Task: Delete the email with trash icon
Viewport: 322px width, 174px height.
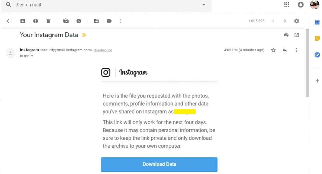Action: point(49,21)
